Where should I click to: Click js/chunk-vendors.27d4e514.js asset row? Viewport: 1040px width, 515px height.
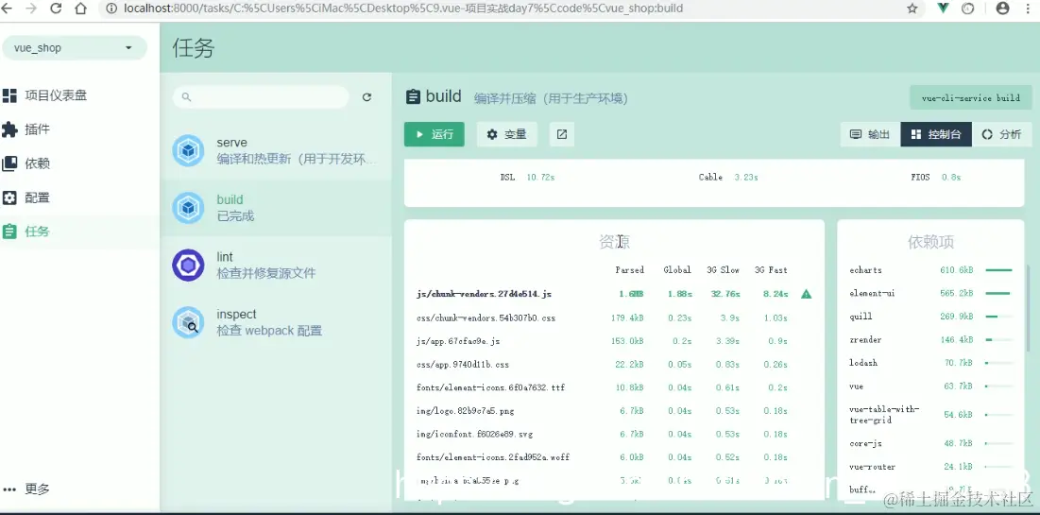tap(614, 294)
